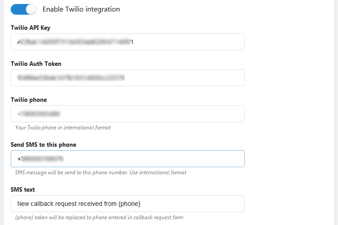The height and width of the screenshot is (225, 338).
Task: Click the "Twilio Auth Token" field label
Action: pos(36,64)
